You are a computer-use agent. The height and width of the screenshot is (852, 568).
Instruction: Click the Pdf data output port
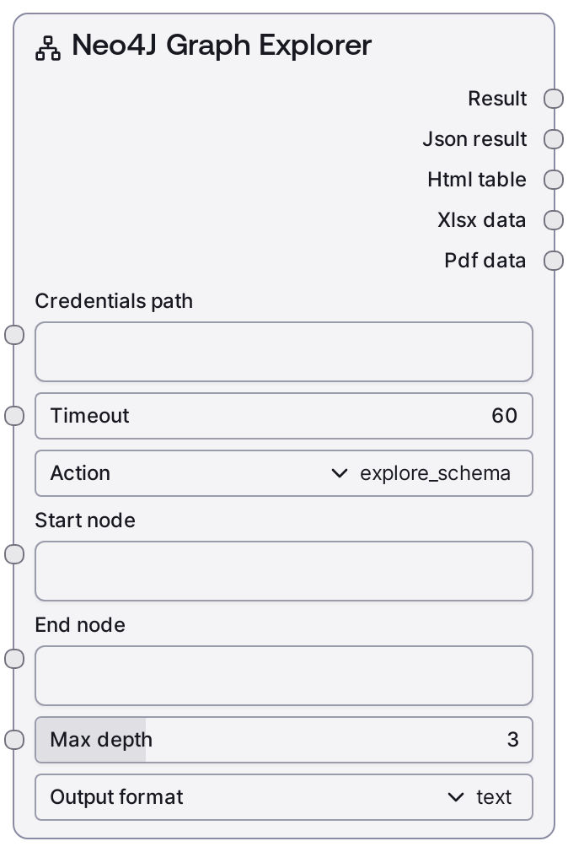(x=554, y=261)
